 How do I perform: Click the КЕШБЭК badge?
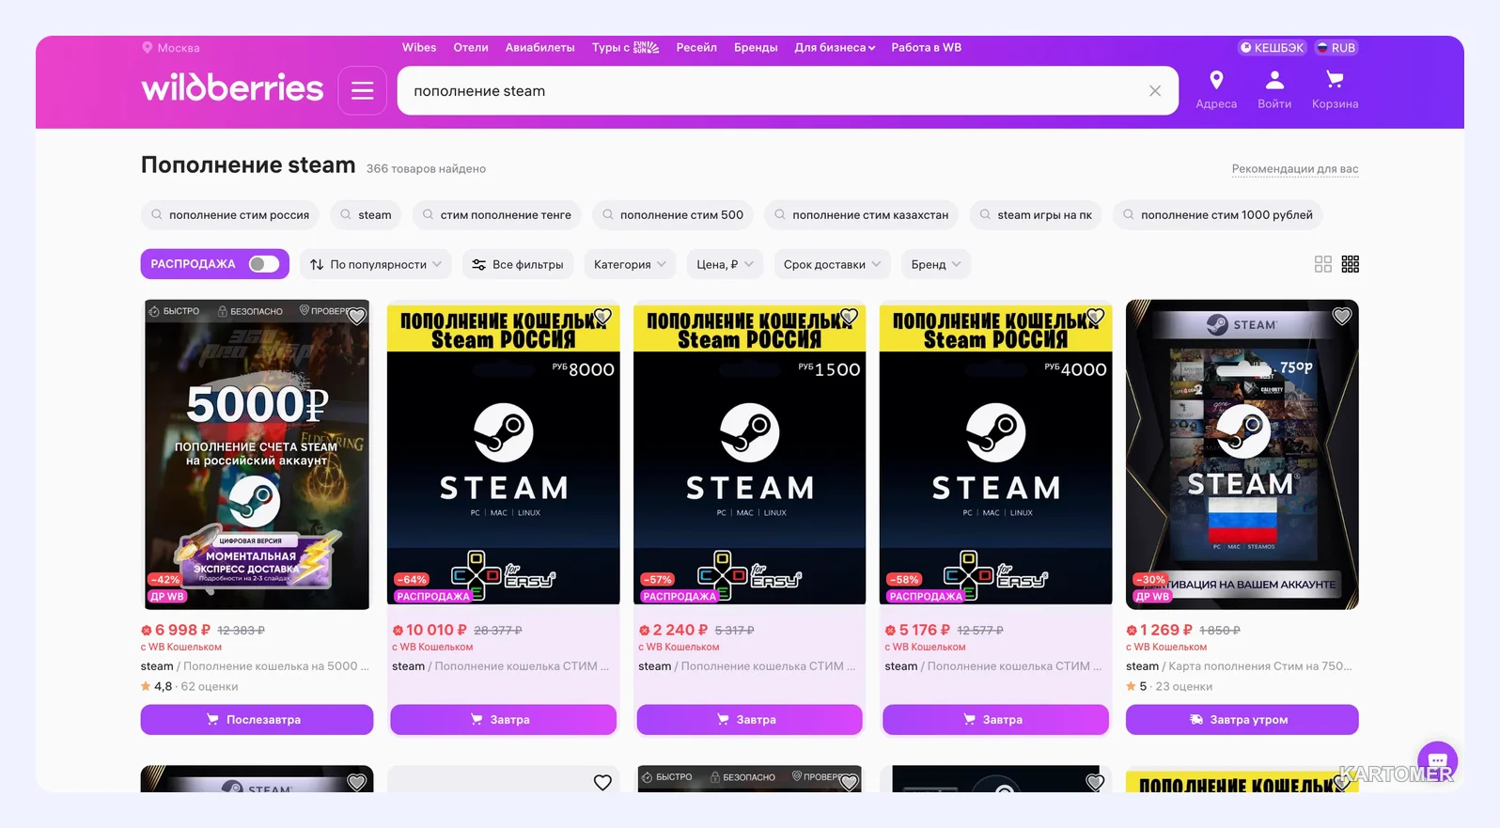tap(1272, 48)
